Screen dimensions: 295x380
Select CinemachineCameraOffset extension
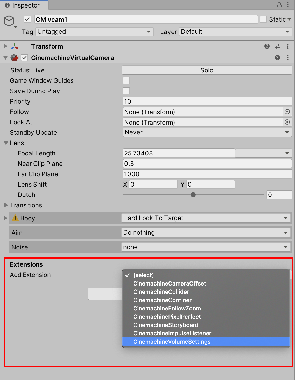[206, 283]
